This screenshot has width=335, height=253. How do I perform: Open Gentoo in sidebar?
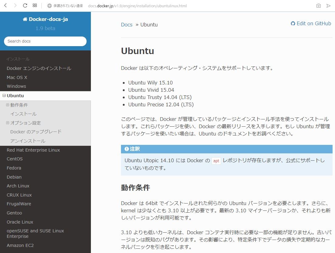click(14, 213)
